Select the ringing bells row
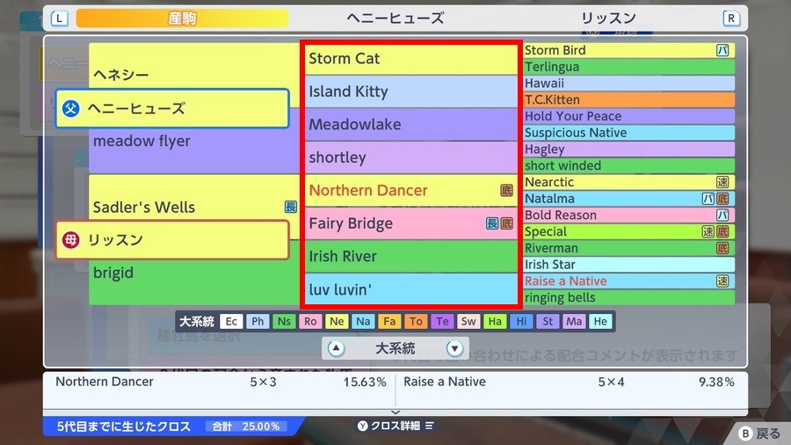Viewport: 791px width, 445px height. (629, 297)
